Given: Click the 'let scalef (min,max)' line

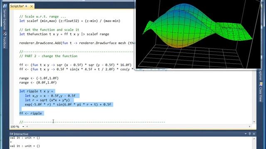Looking at the screenshot, I should click(70, 21).
